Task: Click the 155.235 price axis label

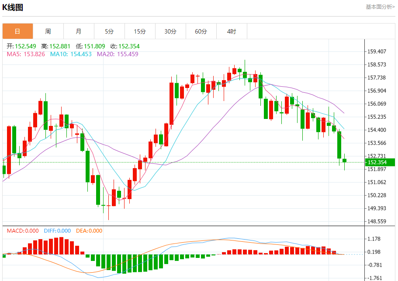Action: pos(377,117)
